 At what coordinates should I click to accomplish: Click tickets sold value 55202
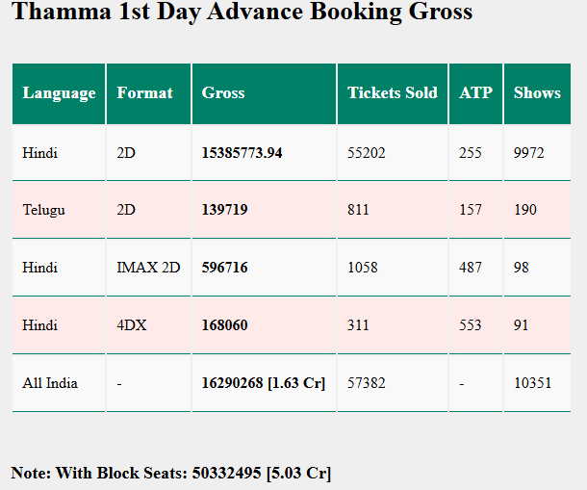tap(367, 152)
